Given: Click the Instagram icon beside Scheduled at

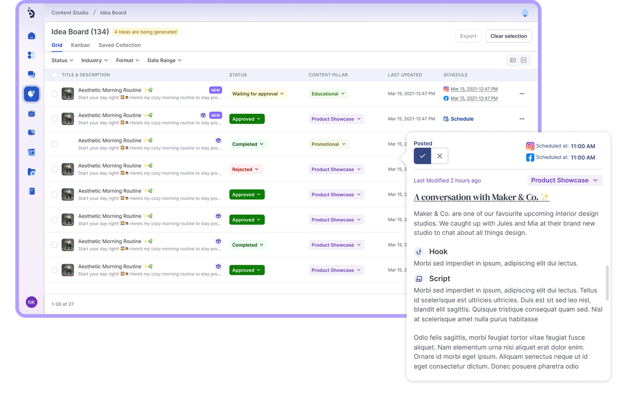Looking at the screenshot, I should click(530, 146).
